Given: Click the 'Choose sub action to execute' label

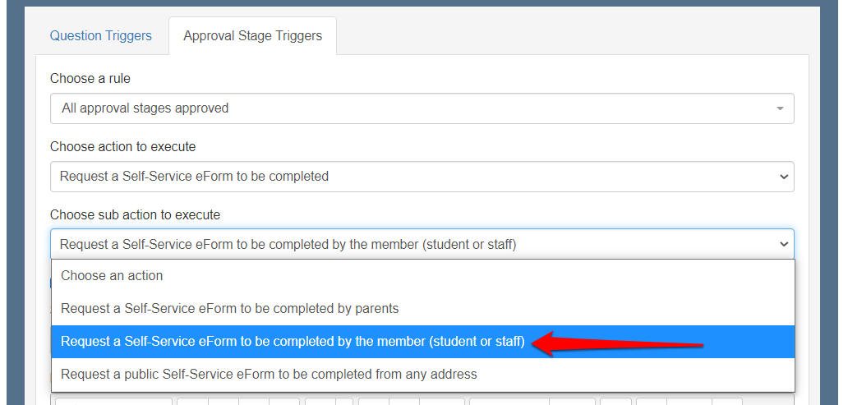Looking at the screenshot, I should click(135, 215).
